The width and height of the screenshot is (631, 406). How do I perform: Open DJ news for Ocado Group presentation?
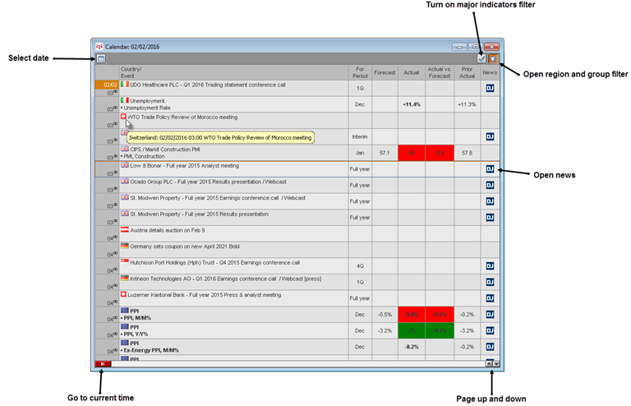point(490,185)
